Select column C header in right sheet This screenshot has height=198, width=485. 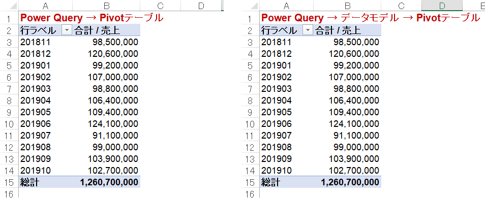coord(401,6)
